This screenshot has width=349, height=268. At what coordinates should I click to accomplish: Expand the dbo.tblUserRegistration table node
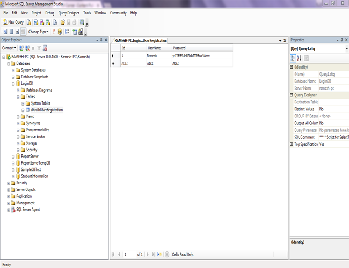(23, 110)
